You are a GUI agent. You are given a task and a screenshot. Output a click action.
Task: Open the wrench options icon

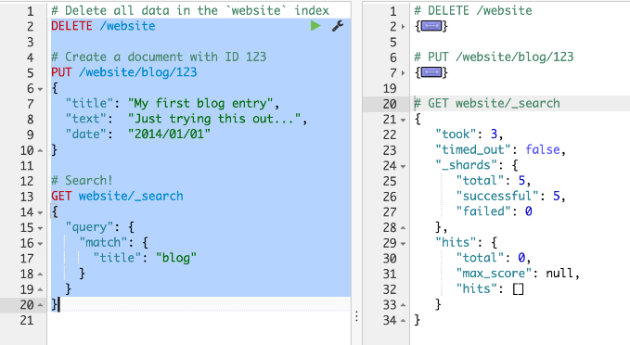pos(338,26)
